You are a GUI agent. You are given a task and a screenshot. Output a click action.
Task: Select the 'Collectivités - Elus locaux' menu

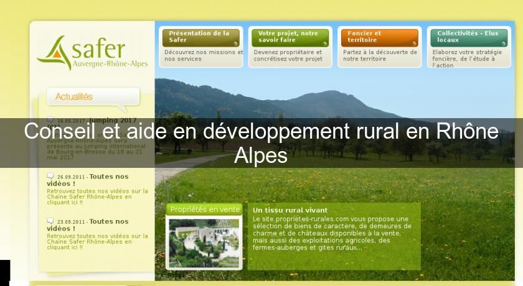click(469, 38)
